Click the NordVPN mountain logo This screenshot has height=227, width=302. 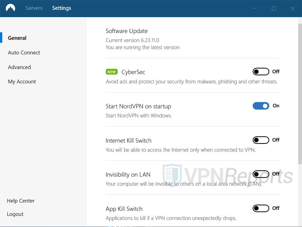pyautogui.click(x=11, y=8)
